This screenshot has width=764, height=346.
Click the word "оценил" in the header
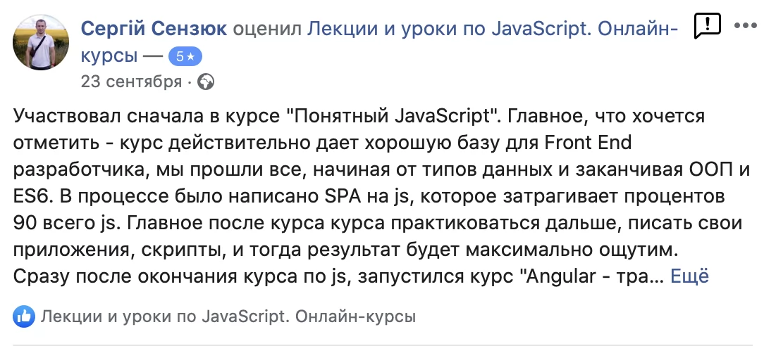tap(271, 29)
